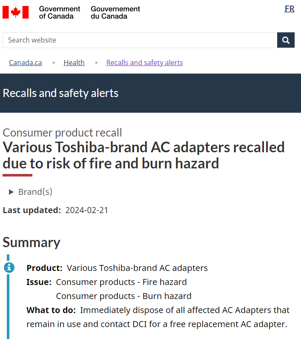The image size is (301, 339).
Task: Open the Canada.ca breadcrumb link
Action: pos(26,63)
